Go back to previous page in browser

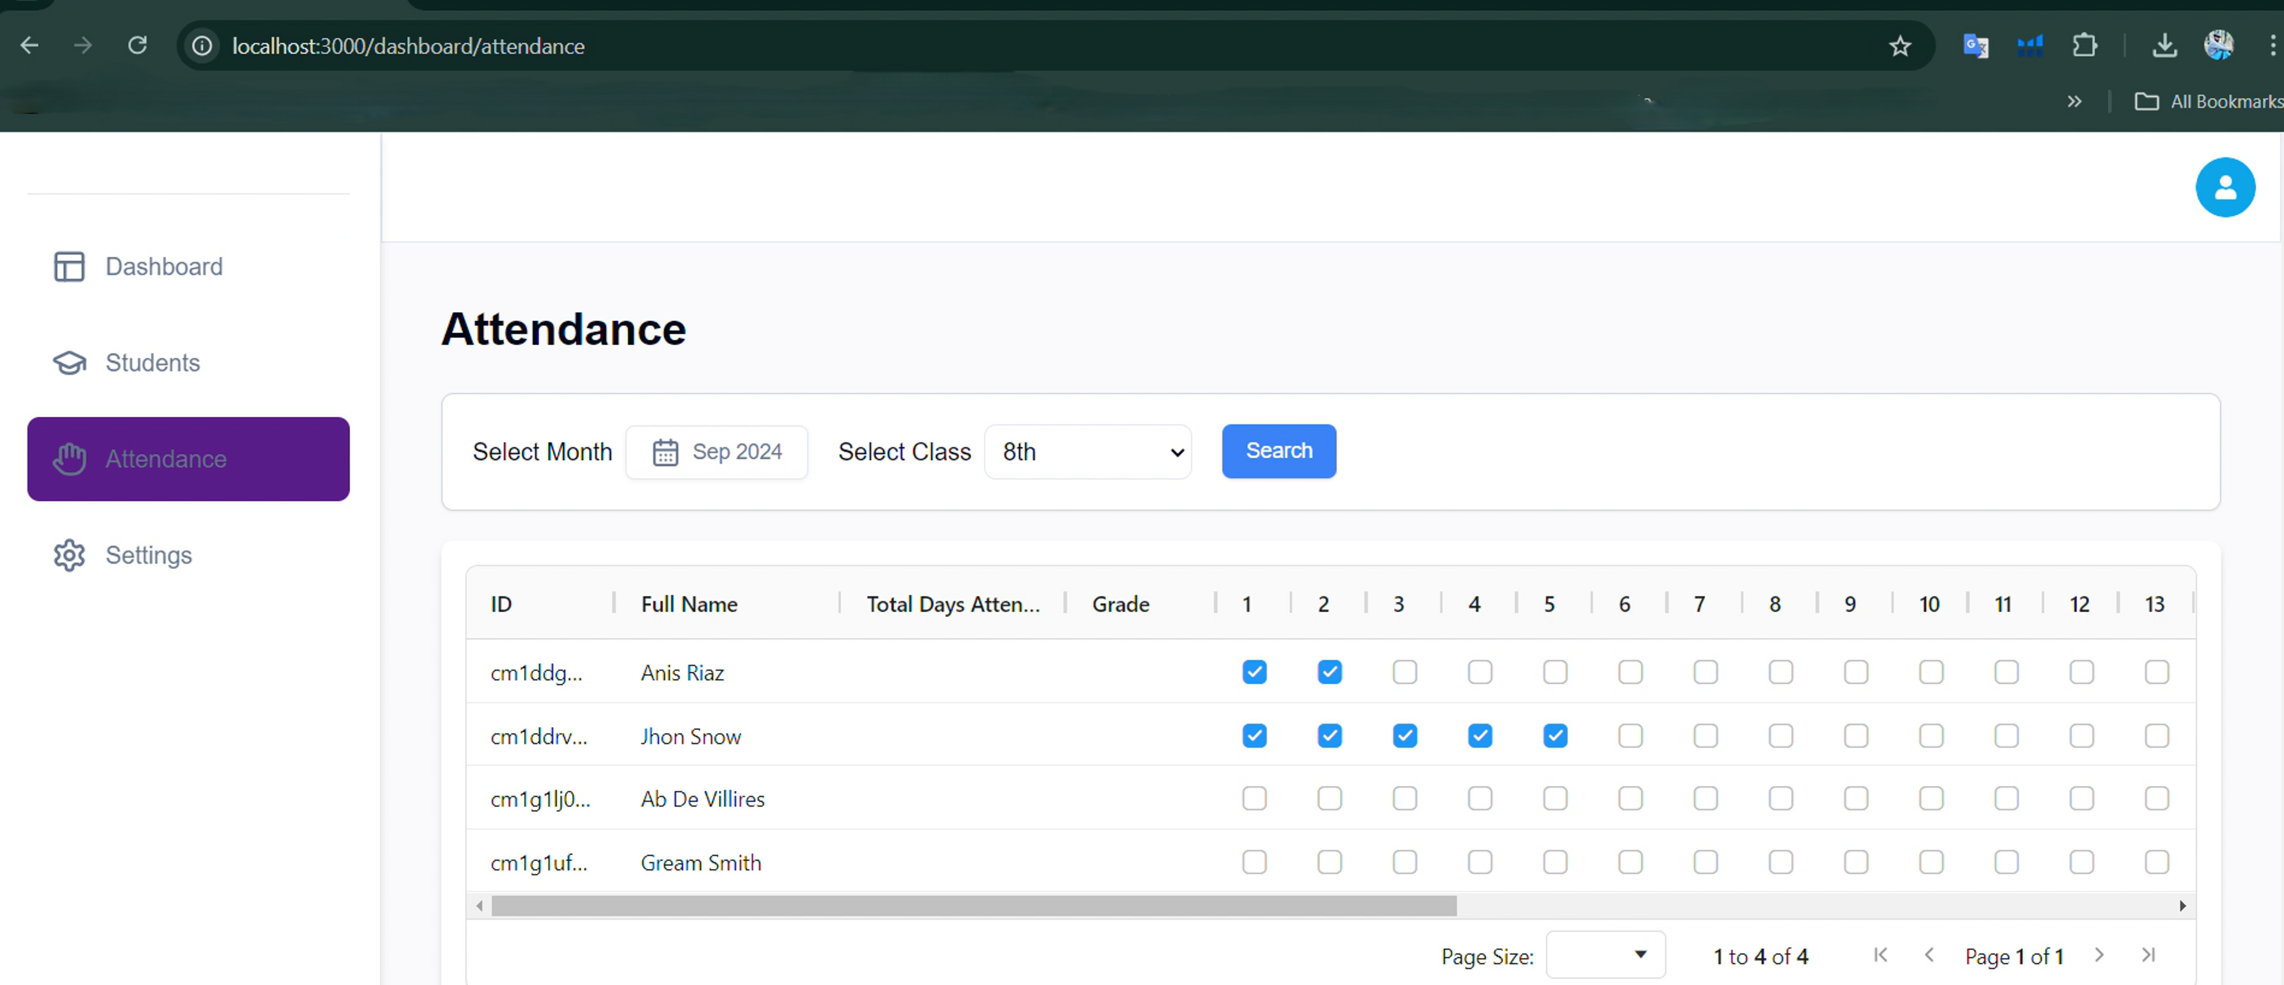[29, 45]
